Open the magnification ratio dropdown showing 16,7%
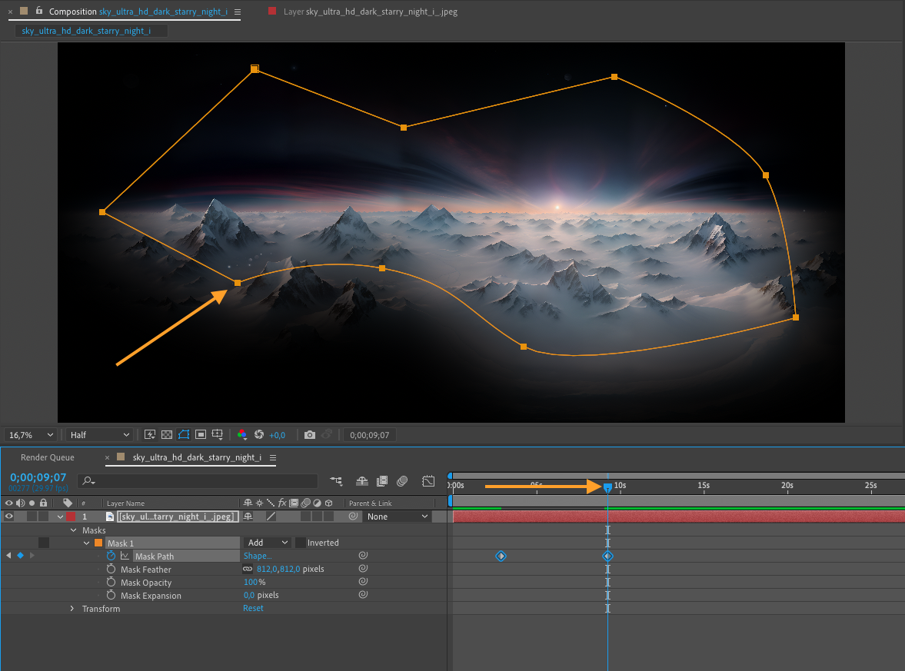This screenshot has width=905, height=671. pos(30,435)
